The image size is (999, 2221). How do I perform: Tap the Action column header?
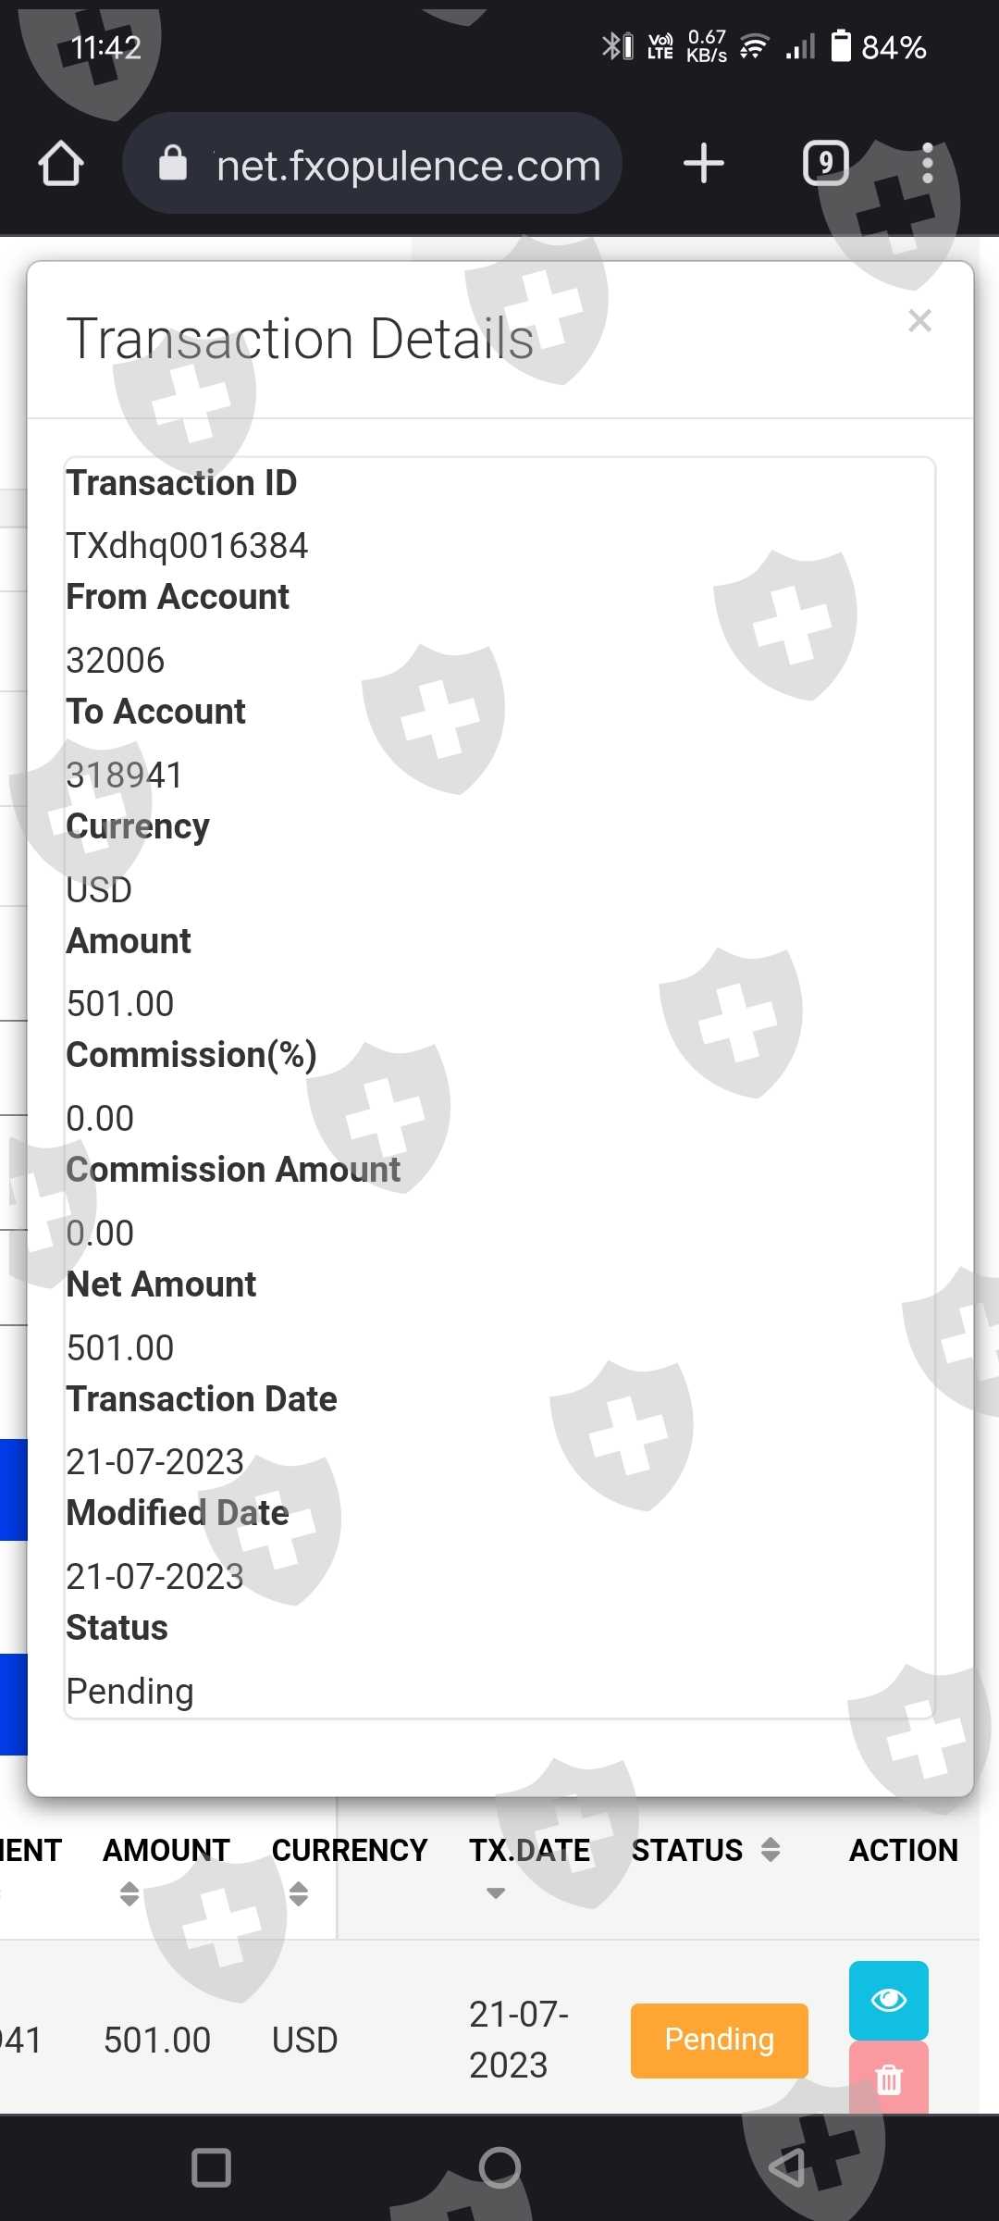[x=903, y=1850]
